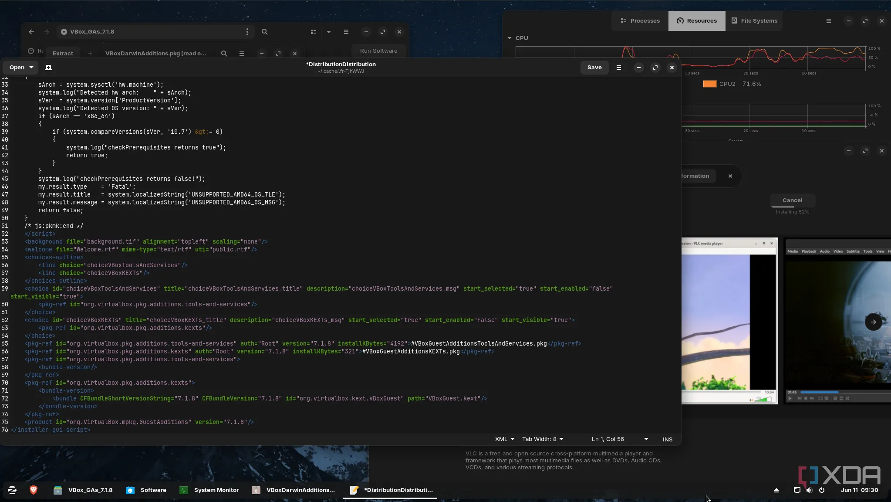
Task: Click the information tab label in Software
Action: point(695,176)
